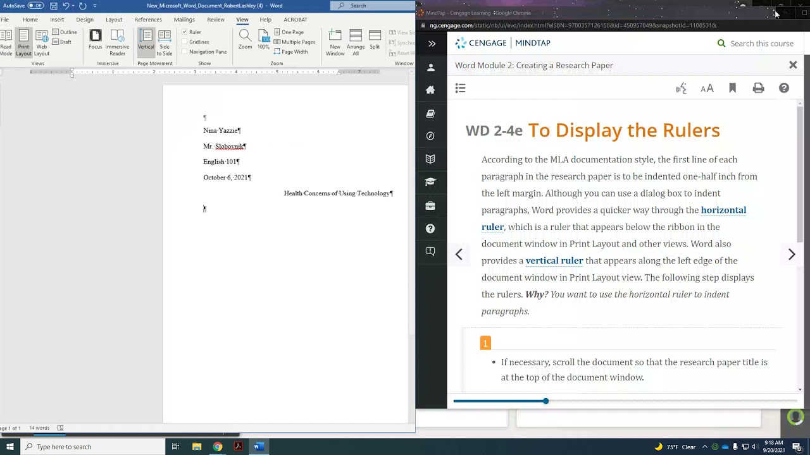Open Customize Quick Access Toolbar dropdown
The width and height of the screenshot is (810, 455).
pos(95,6)
